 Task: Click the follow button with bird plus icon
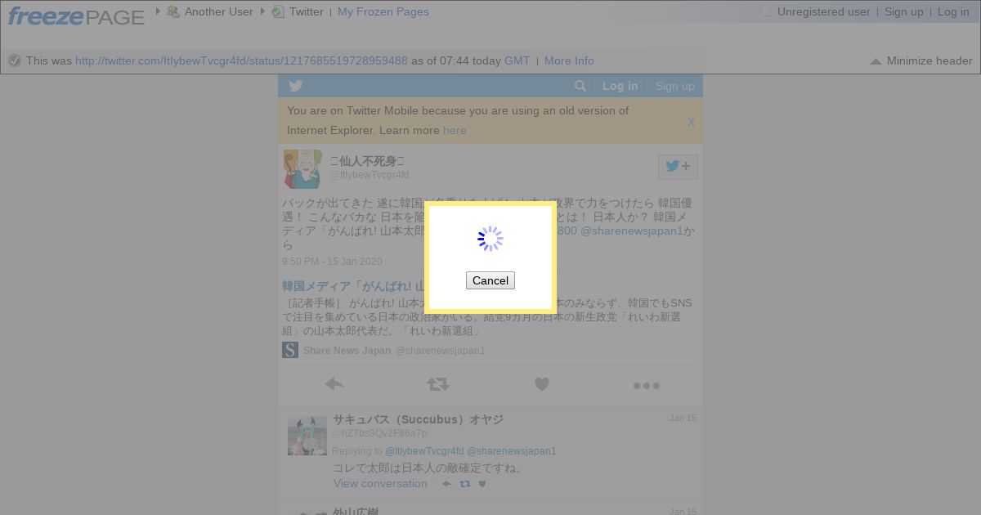point(678,167)
